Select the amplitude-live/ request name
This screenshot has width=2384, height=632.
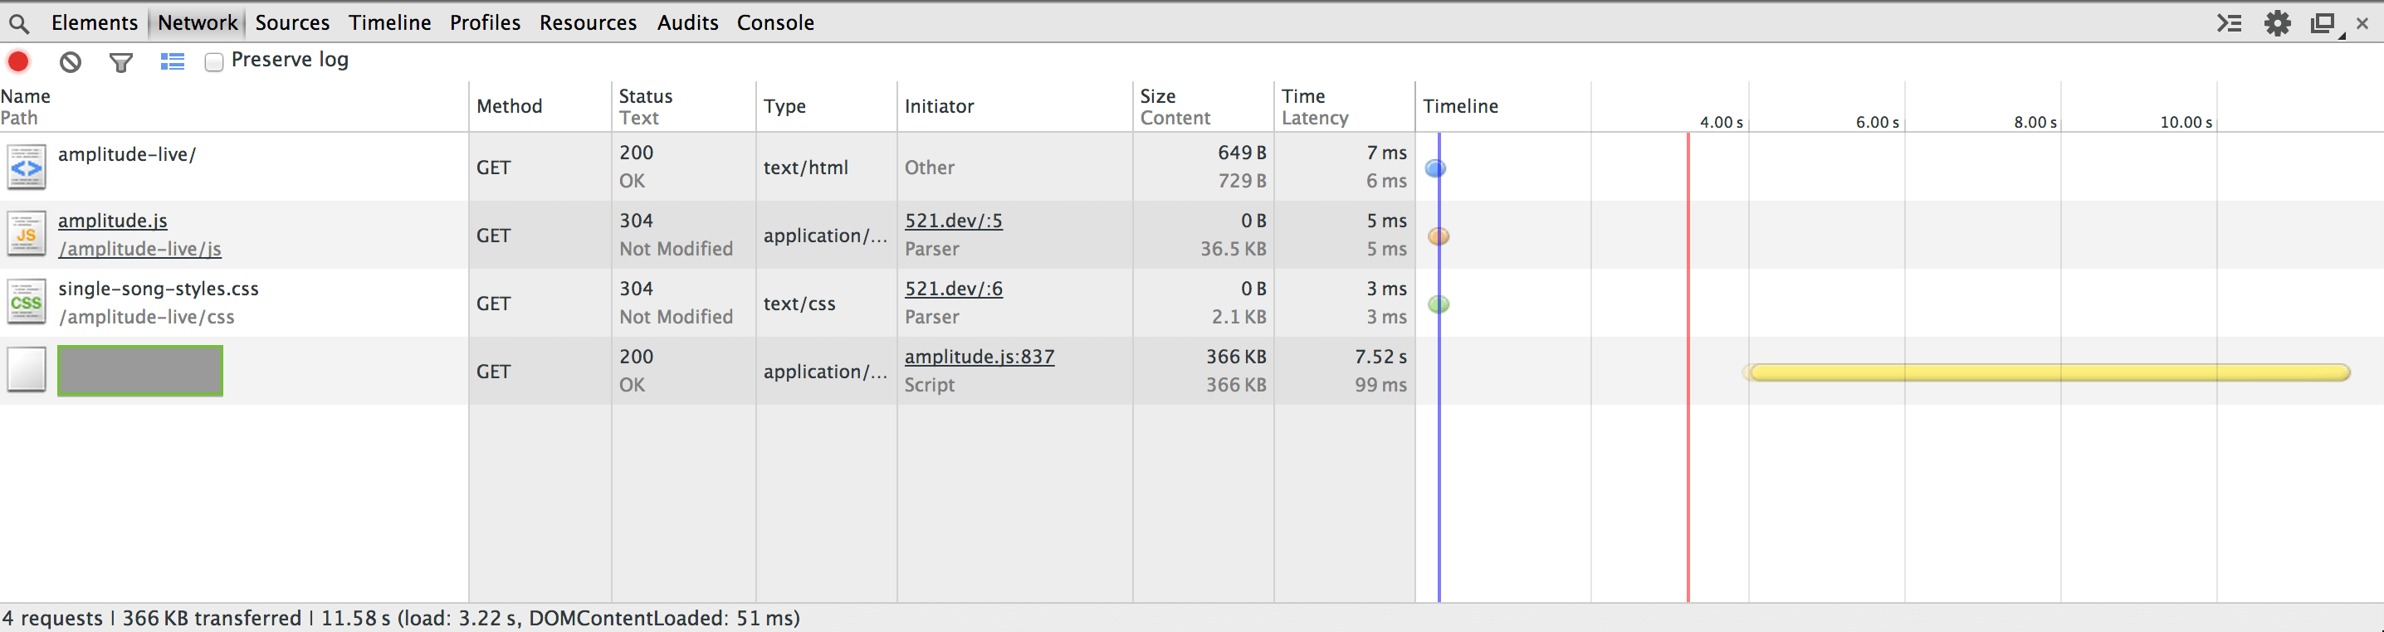click(x=127, y=154)
